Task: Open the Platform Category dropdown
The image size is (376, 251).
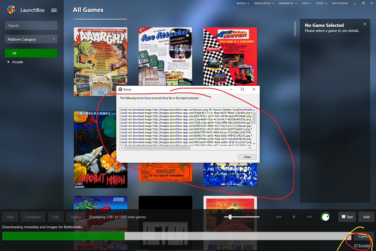Action: (31, 39)
